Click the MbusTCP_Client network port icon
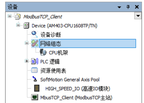The image size is (144, 103). 35,97
